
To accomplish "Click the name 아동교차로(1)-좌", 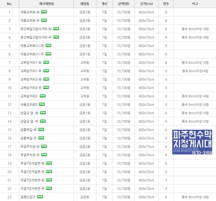I will pyautogui.click(x=32, y=46).
